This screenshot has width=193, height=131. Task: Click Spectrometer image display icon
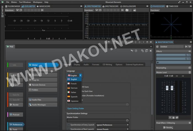tap(135, 10)
